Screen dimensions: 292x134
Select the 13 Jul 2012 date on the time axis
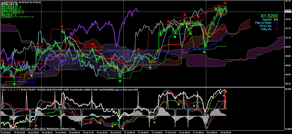click(x=6, y=132)
